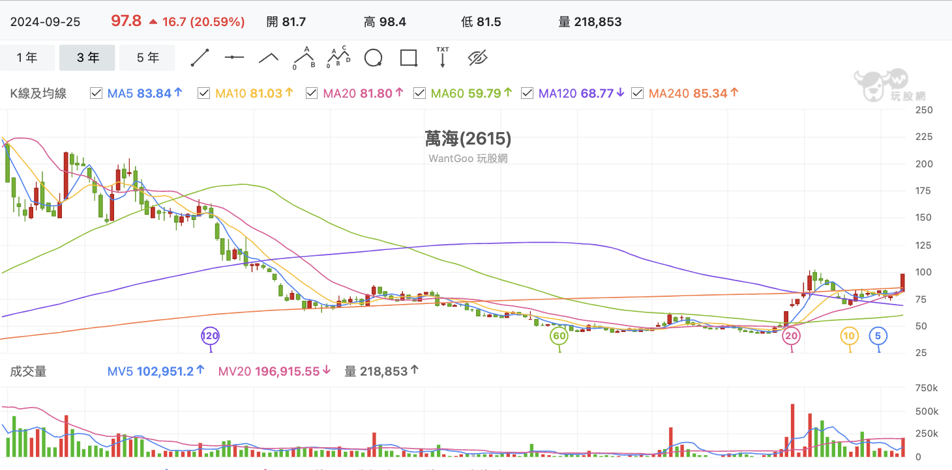The width and height of the screenshot is (952, 470).
Task: Select the horizontal line drawing tool
Action: click(x=234, y=58)
